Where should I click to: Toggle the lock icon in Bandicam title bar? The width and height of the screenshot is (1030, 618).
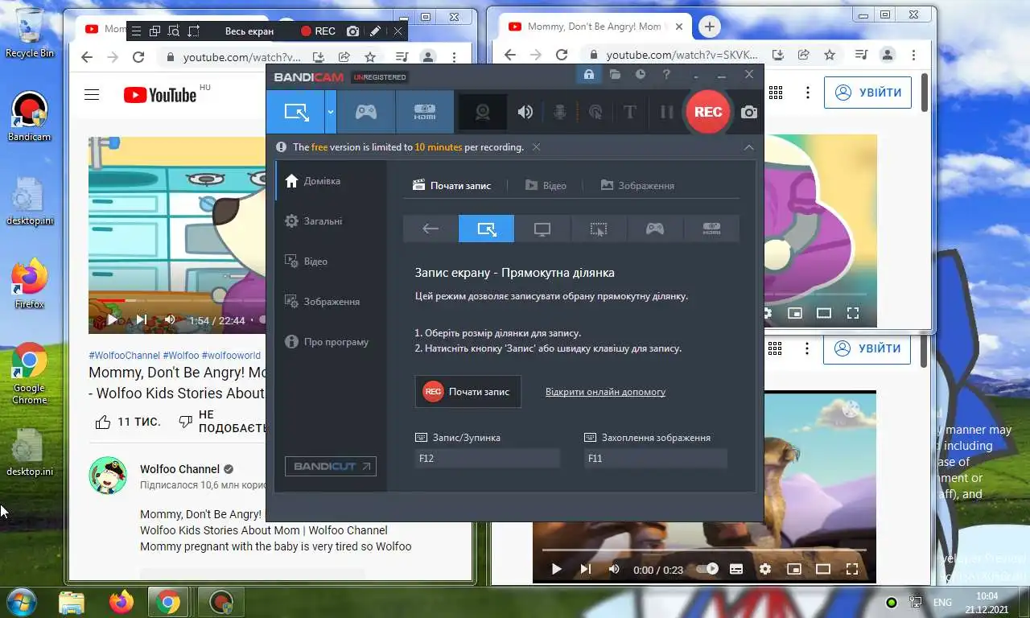click(589, 75)
